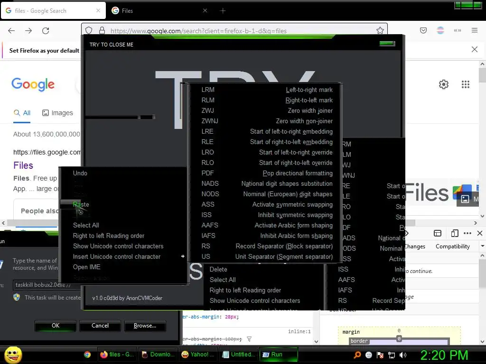Select the Images search tab
The image size is (486, 364).
pos(57,113)
